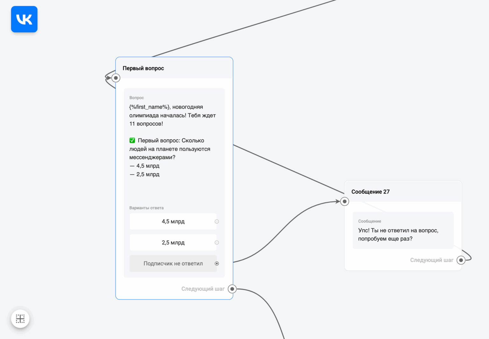Click Следующий шаг output connector in Первый вопрос
Viewport: 489px width, 339px height.
[232, 289]
